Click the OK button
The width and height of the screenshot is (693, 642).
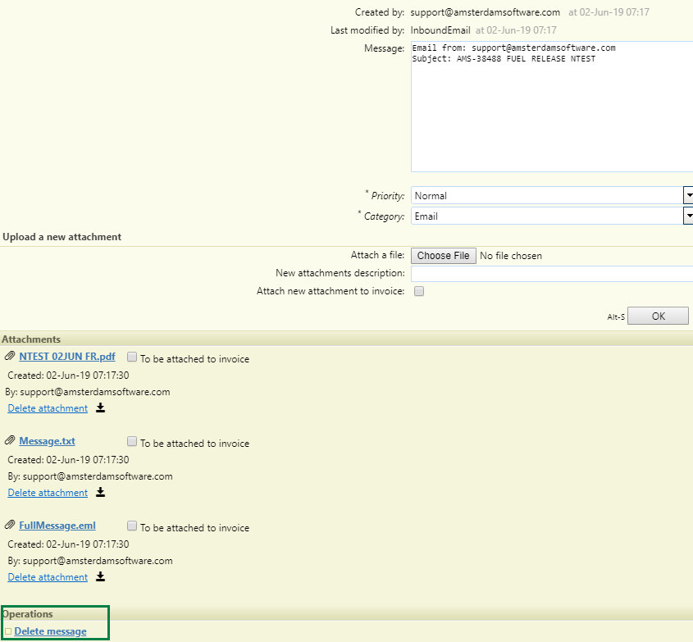tap(658, 316)
